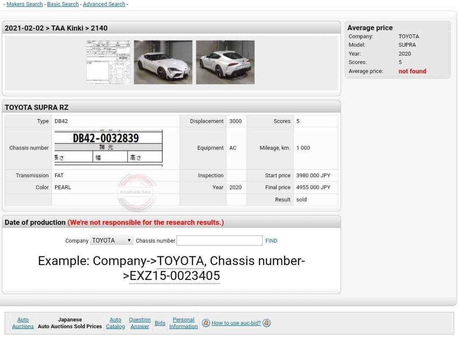The image size is (458, 338).
Task: Open the auction sheet thumbnail
Action: [109, 62]
